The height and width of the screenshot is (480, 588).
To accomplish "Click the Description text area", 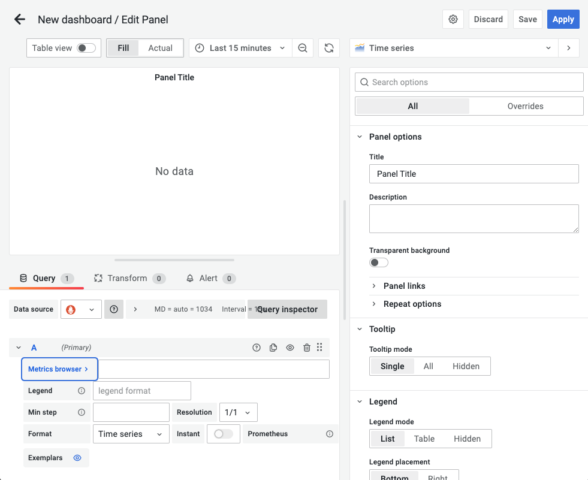I will click(474, 219).
